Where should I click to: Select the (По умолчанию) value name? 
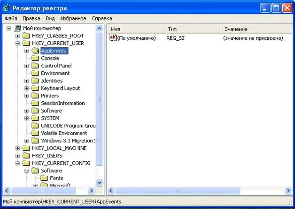click(x=137, y=38)
